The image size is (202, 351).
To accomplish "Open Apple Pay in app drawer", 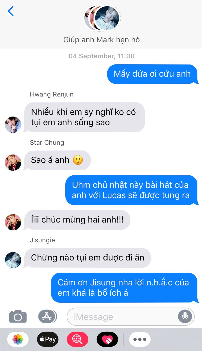I will pos(48,339).
